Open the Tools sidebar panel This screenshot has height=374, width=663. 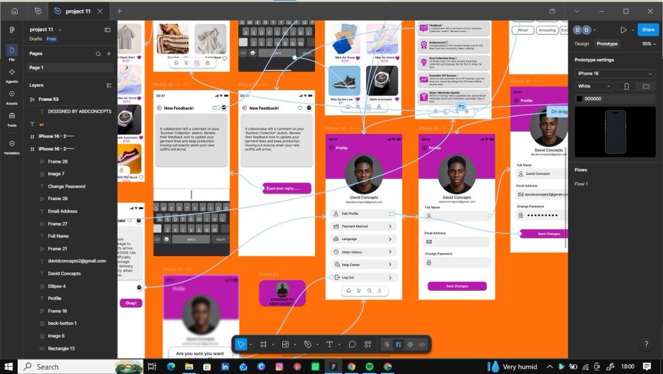tap(12, 119)
